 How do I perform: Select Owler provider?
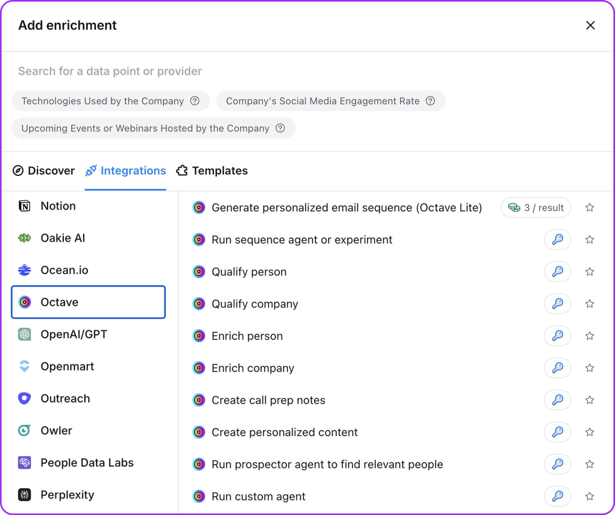click(88, 430)
